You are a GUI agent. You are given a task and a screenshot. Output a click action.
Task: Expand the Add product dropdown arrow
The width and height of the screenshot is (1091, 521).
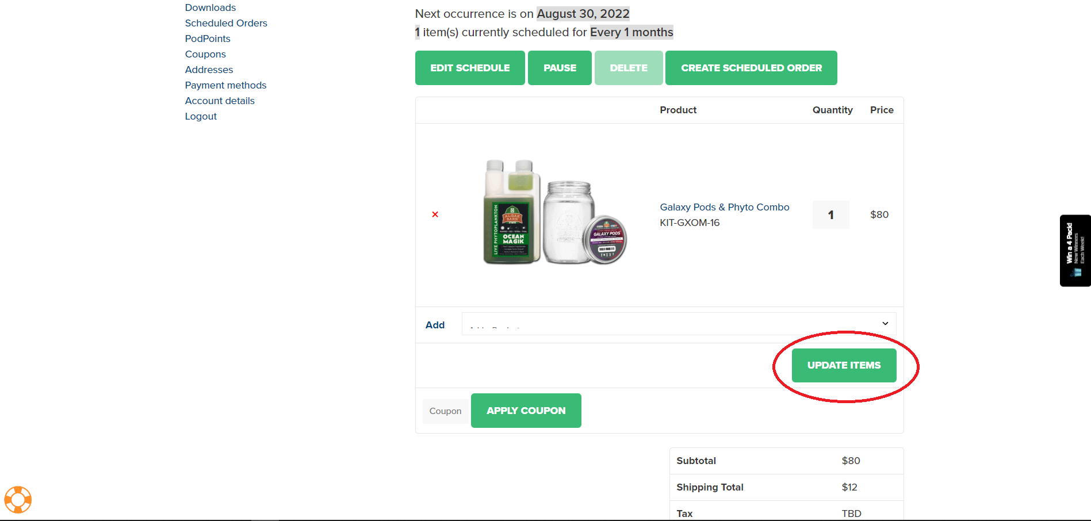tap(885, 324)
